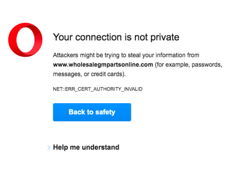Click the word connection in the heading
The height and width of the screenshot is (172, 232).
[x=98, y=37]
